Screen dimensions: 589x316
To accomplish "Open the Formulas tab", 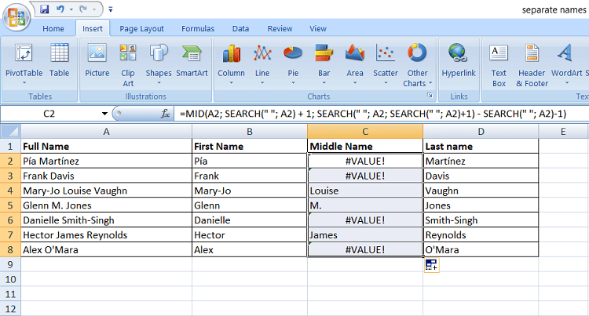I will coord(198,28).
